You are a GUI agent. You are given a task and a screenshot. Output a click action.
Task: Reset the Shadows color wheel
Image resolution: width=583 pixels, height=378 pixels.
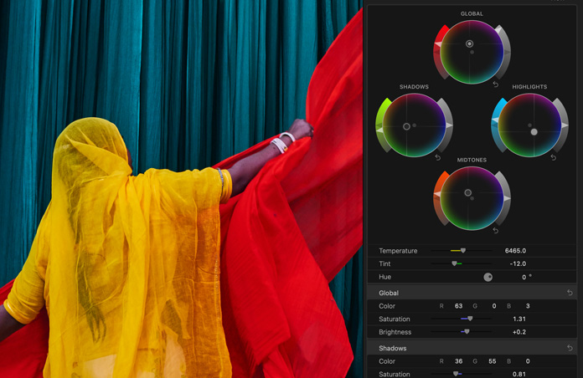tap(438, 157)
